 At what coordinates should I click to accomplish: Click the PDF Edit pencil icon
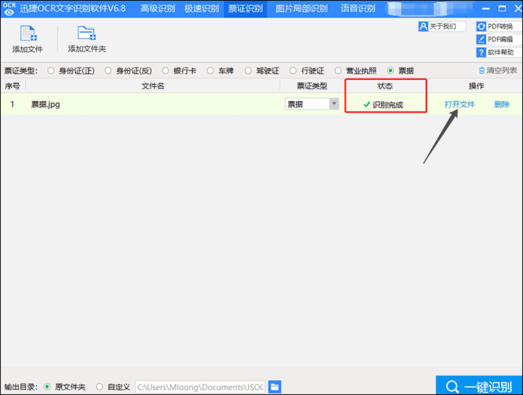pyautogui.click(x=481, y=39)
